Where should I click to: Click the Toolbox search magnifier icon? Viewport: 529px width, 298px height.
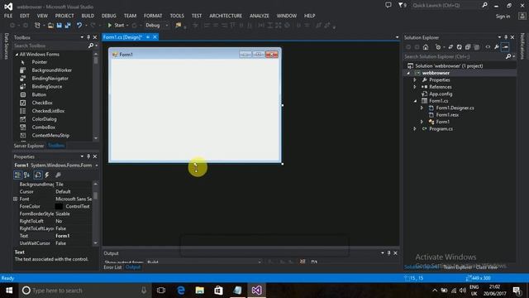pos(90,46)
